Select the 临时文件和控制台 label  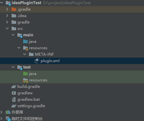27,119
